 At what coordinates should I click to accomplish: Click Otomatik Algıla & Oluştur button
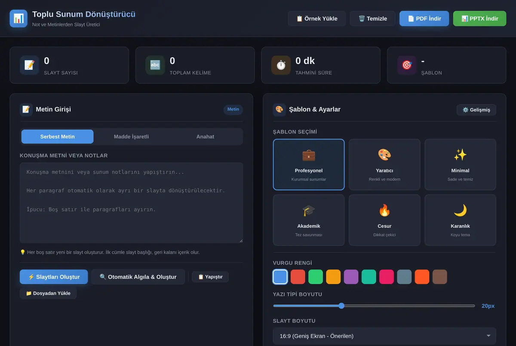(138, 277)
